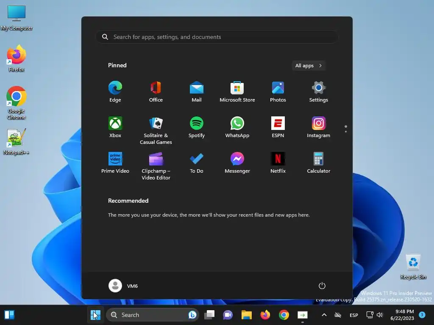Launch Netflix
434x325 pixels.
coord(278,163)
